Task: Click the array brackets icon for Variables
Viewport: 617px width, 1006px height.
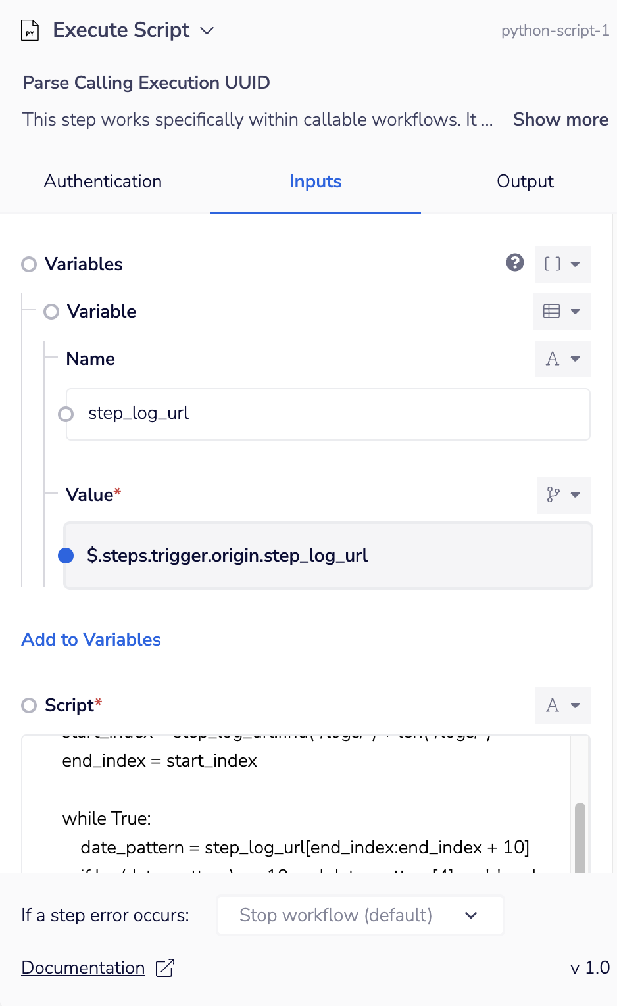Action: coord(553,264)
